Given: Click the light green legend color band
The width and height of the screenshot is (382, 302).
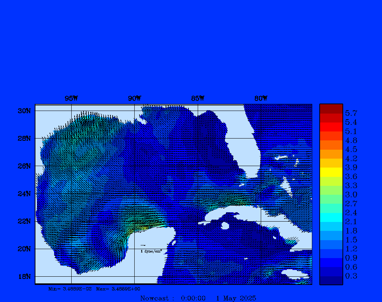Looking at the screenshot, I should [331, 190].
